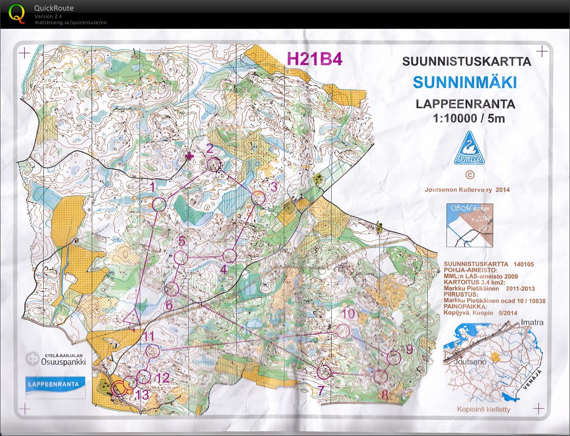Click the "Version 2.4" text
Viewport: 570px width, 436px height.
pos(48,16)
